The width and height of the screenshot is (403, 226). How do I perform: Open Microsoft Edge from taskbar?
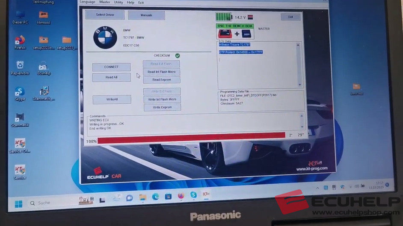click(x=155, y=197)
